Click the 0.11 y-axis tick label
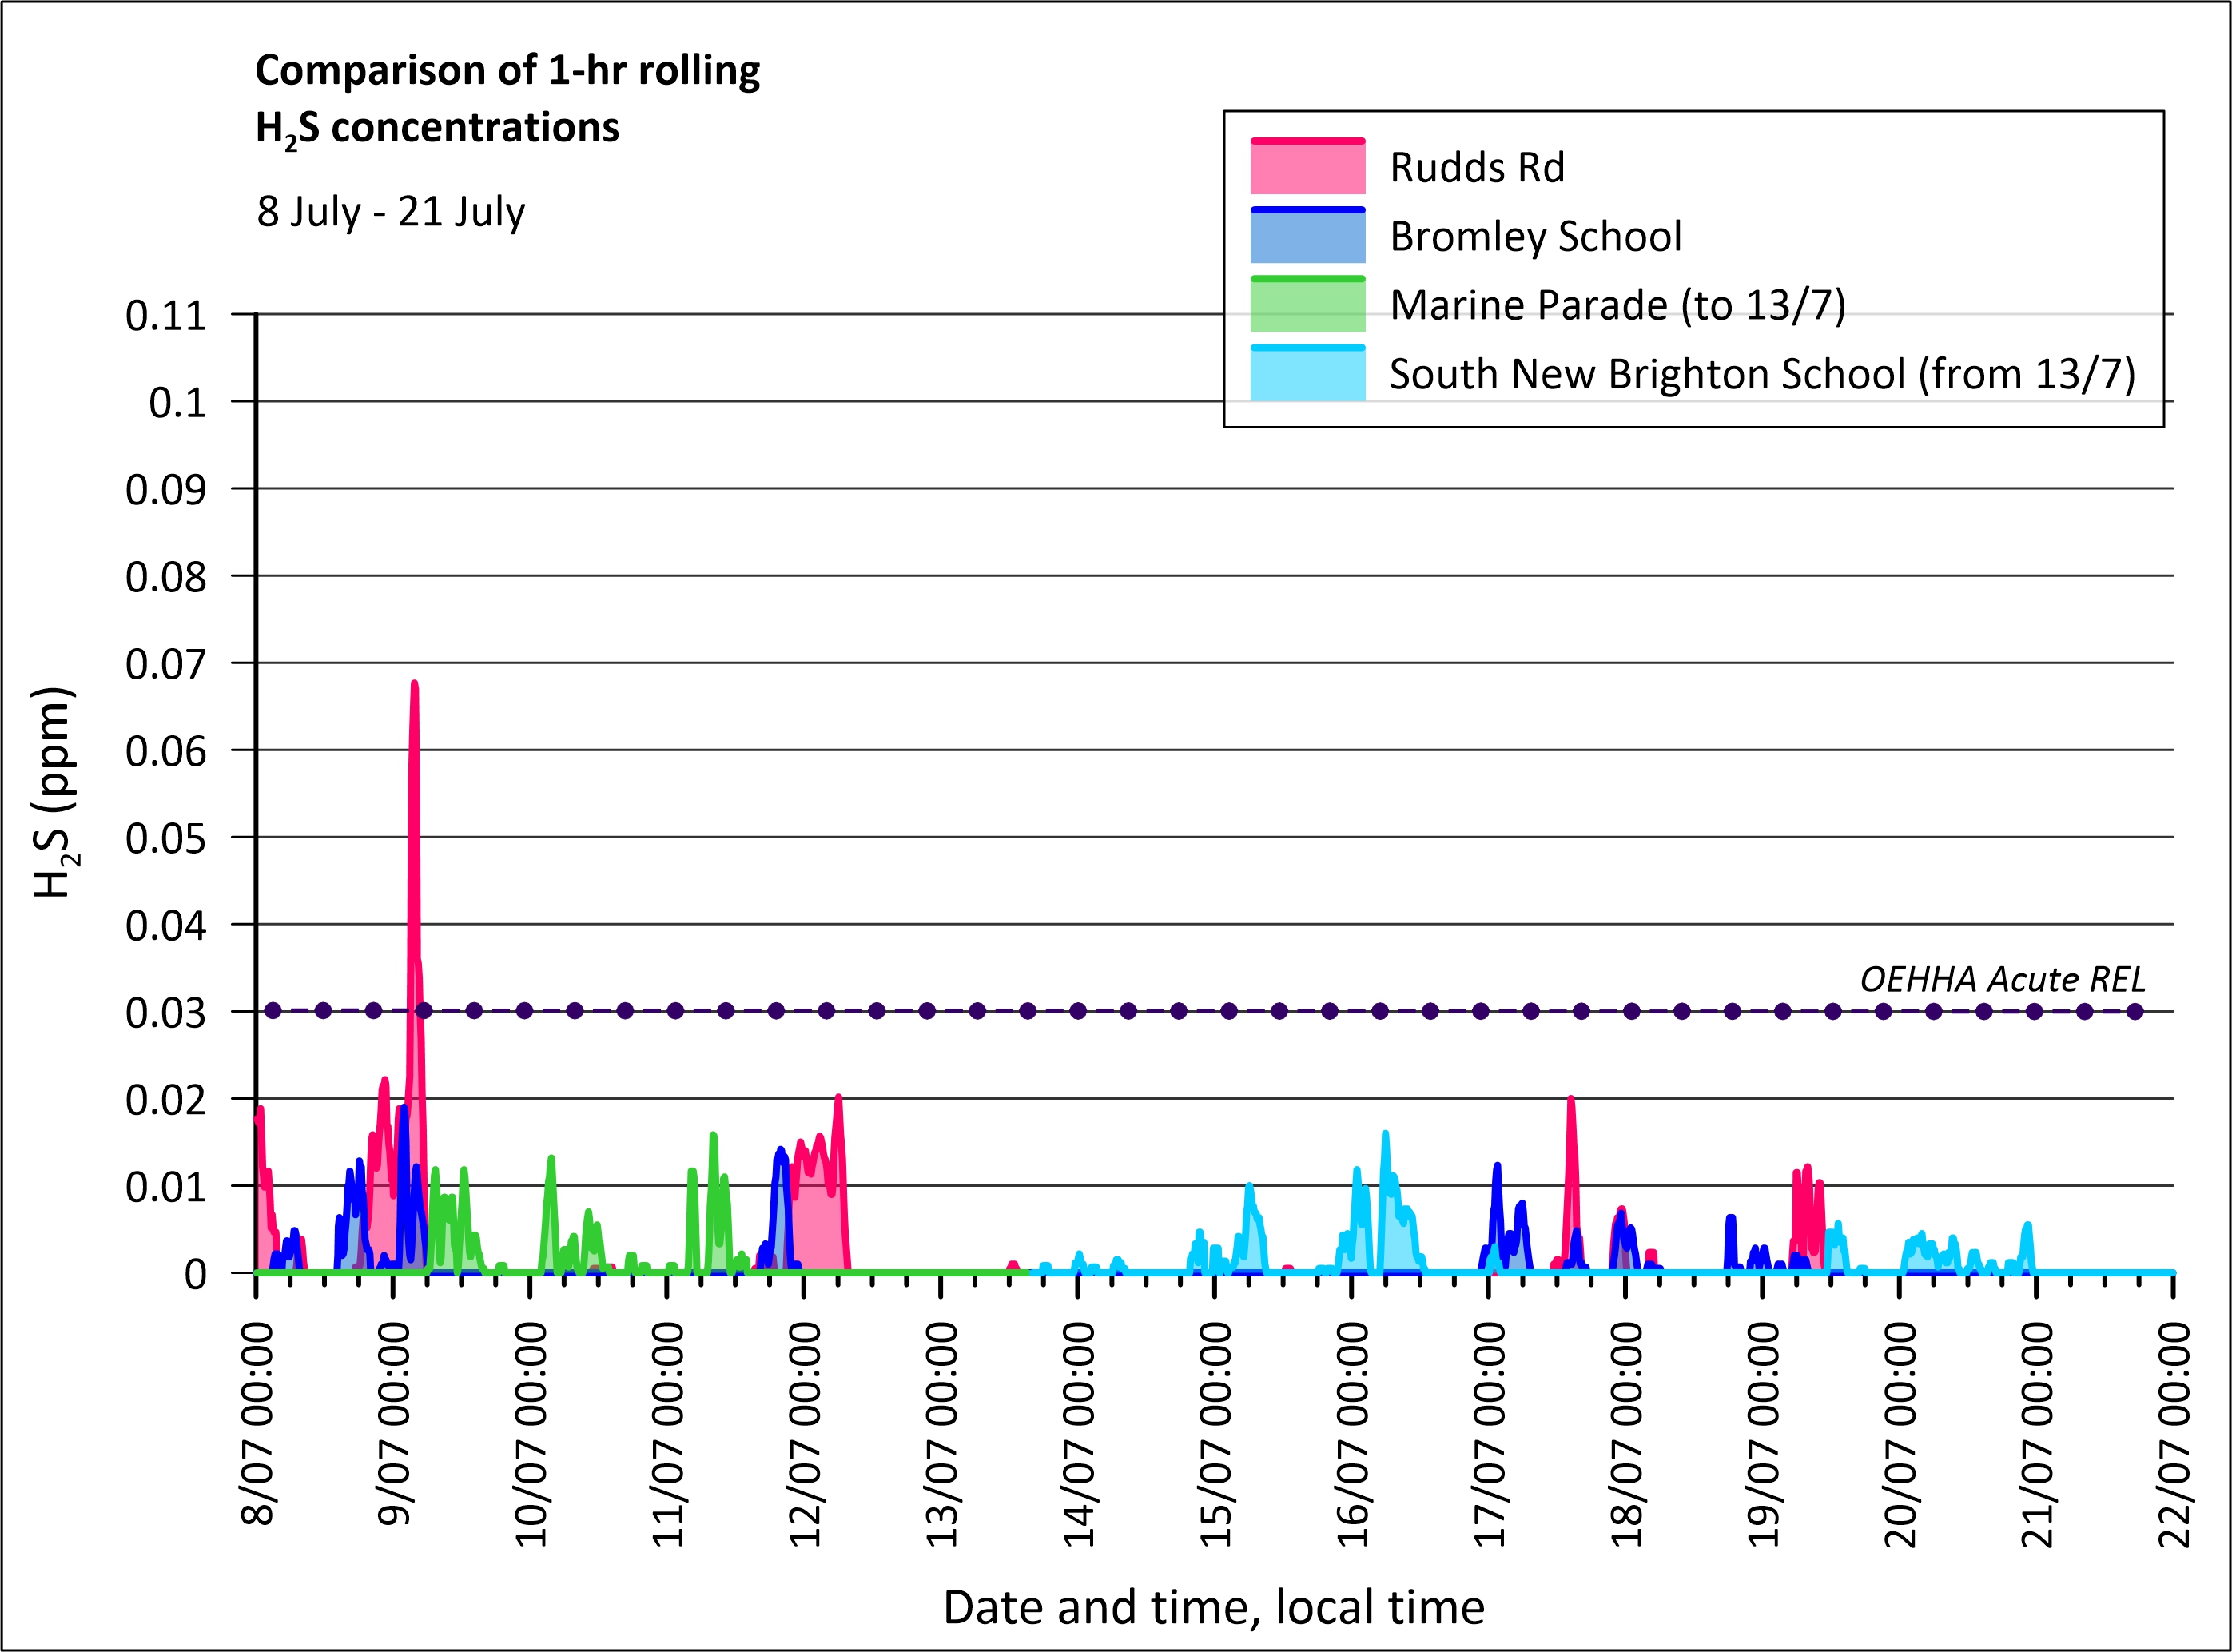The image size is (2232, 1652). point(166,316)
